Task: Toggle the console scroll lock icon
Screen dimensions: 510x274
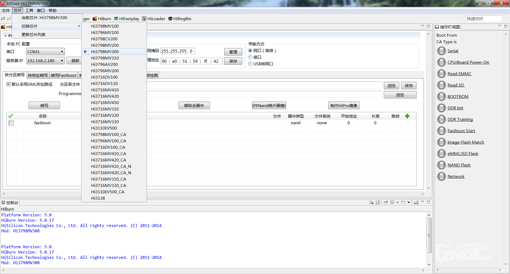Action: [x=378, y=202]
